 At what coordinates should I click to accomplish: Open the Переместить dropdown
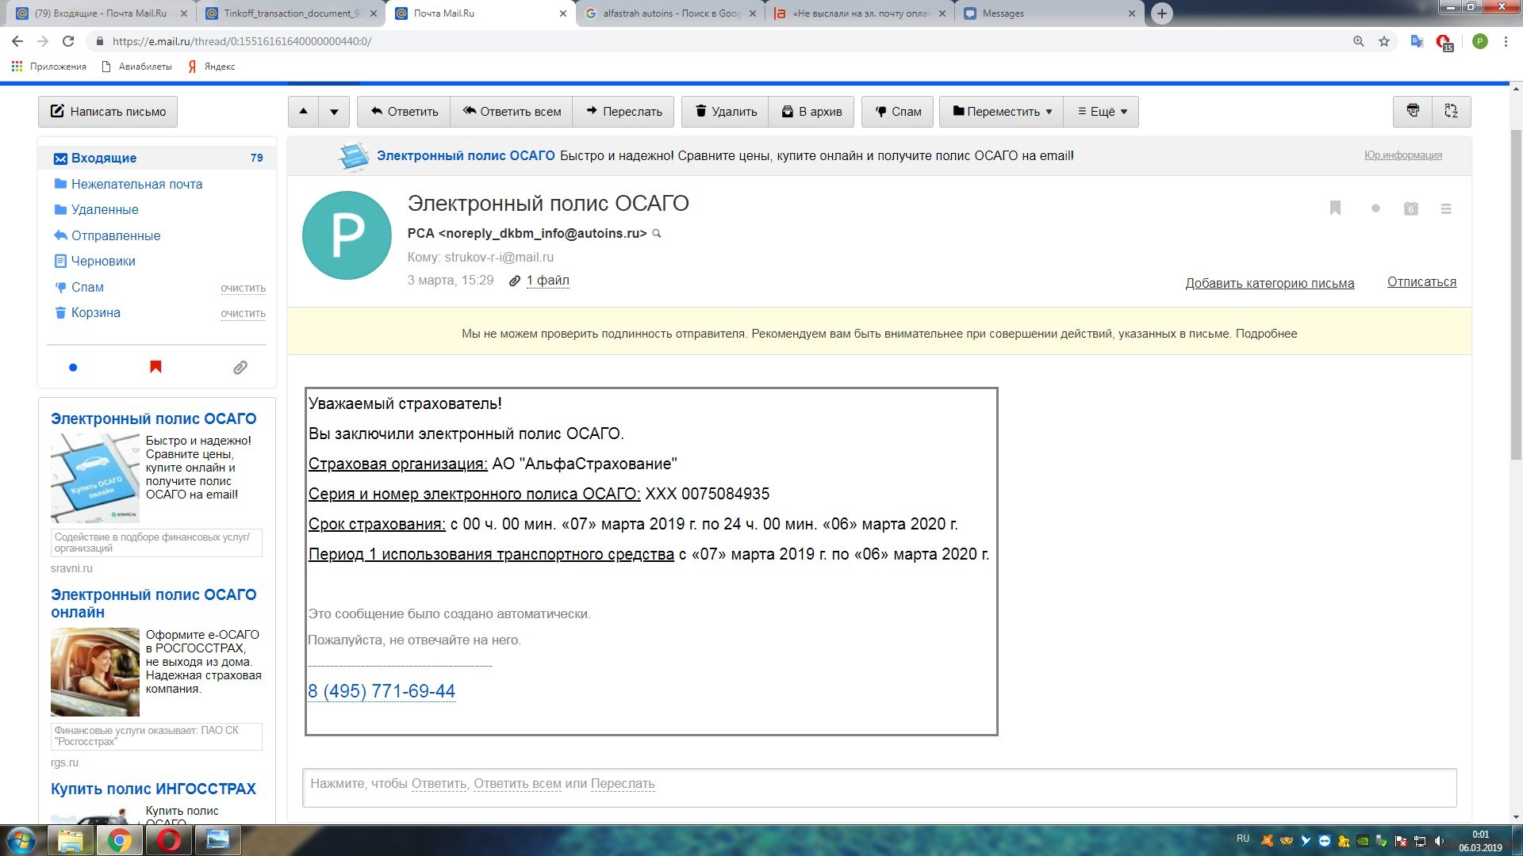tap(1002, 112)
